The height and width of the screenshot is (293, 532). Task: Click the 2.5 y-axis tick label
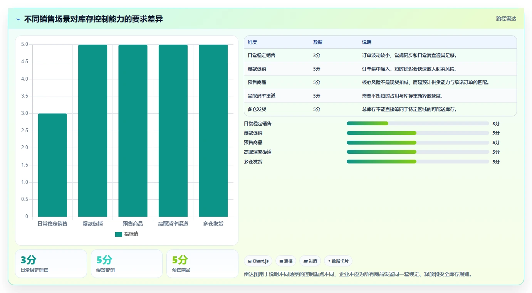point(24,131)
